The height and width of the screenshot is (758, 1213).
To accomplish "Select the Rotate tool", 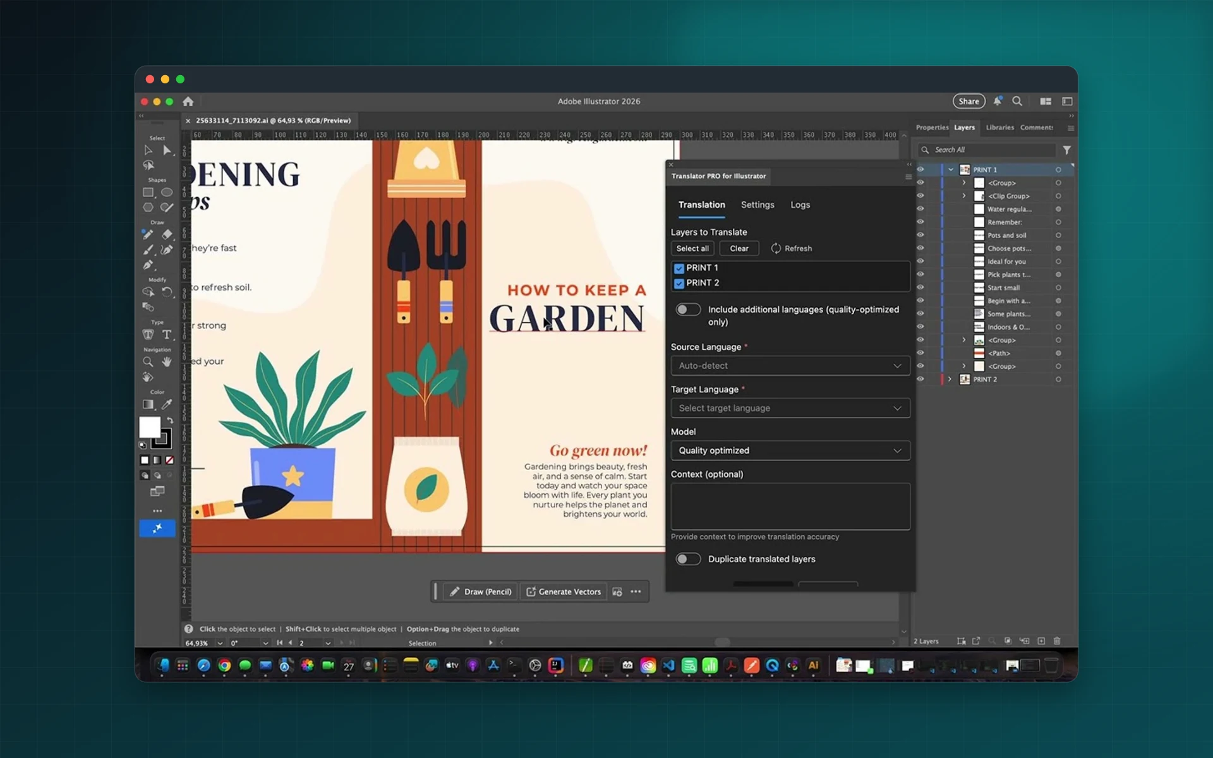I will pos(167,292).
